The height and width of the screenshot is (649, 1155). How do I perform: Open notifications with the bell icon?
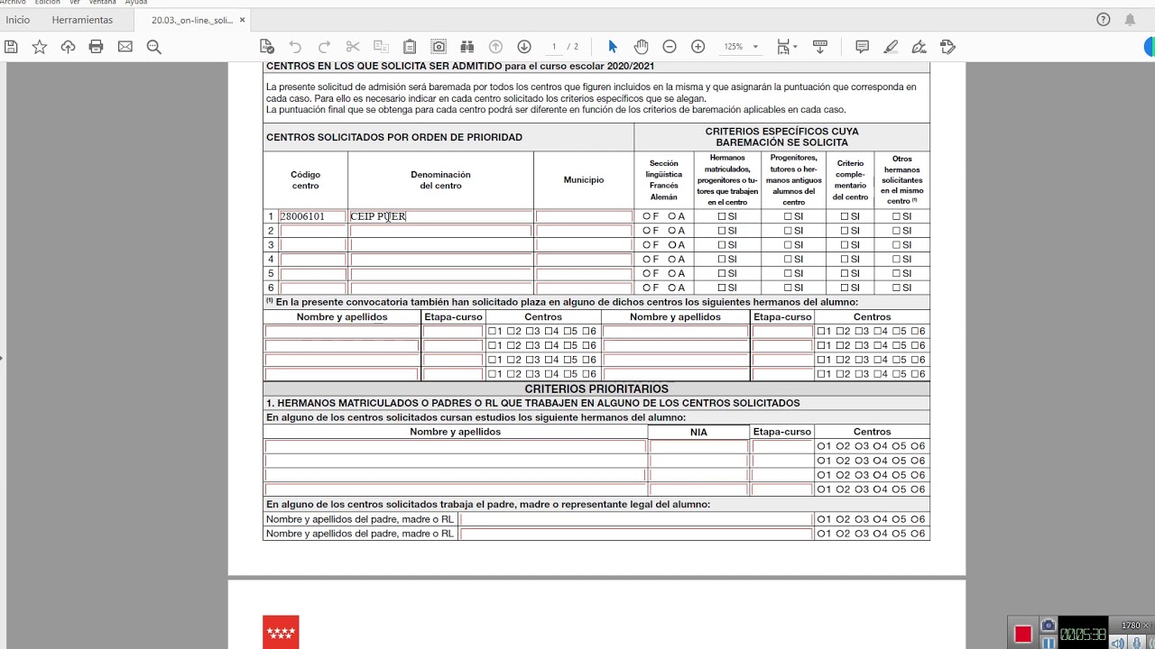pyautogui.click(x=1130, y=20)
